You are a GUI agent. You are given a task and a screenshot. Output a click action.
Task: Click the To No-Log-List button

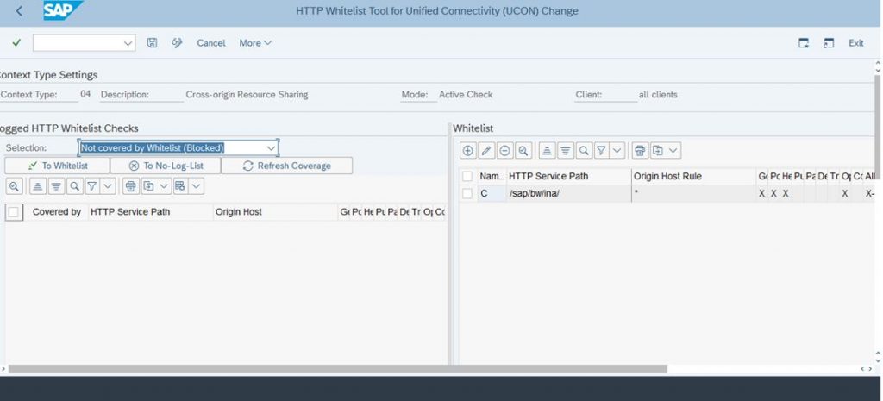pos(166,166)
